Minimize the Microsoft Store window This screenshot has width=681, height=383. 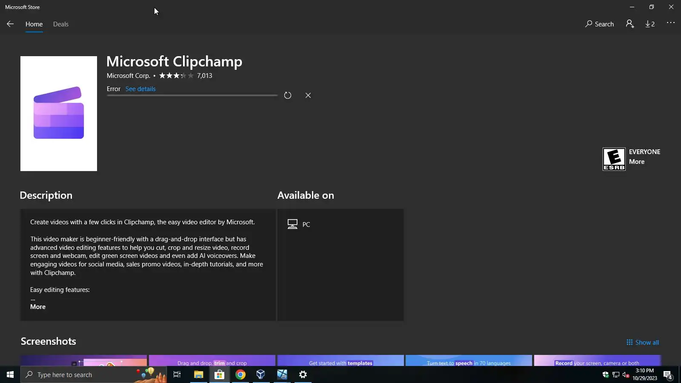click(x=632, y=7)
